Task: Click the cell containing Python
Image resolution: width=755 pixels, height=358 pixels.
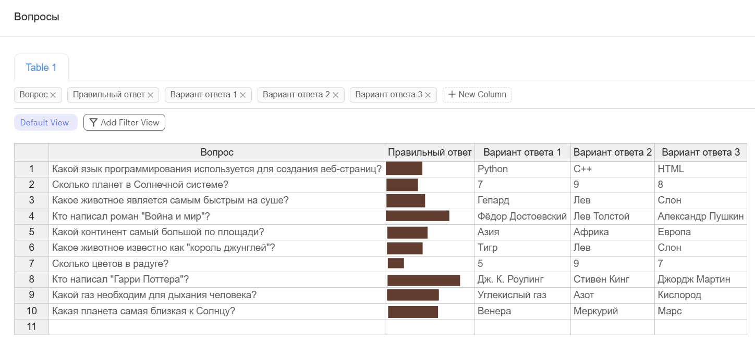Action: click(x=522, y=169)
